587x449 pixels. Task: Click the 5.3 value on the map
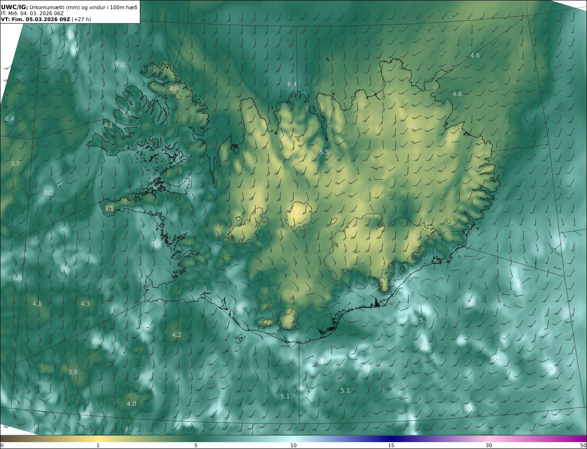424,320
